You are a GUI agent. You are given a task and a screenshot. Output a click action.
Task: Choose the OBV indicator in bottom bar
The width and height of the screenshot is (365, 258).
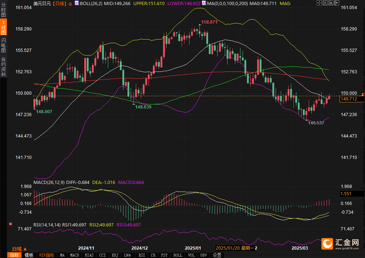203,255
